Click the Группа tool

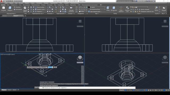[156, 9]
